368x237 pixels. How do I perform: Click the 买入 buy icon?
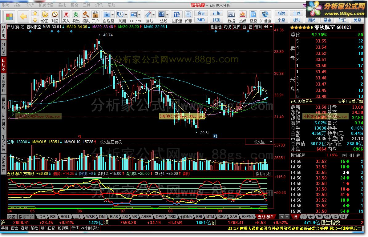click(x=66, y=17)
